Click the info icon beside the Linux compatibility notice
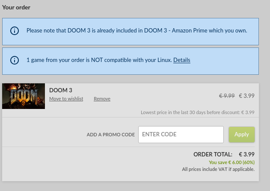 [15, 60]
